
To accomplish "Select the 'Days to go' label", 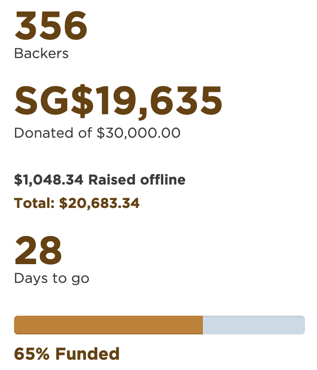I will pos(51,279).
